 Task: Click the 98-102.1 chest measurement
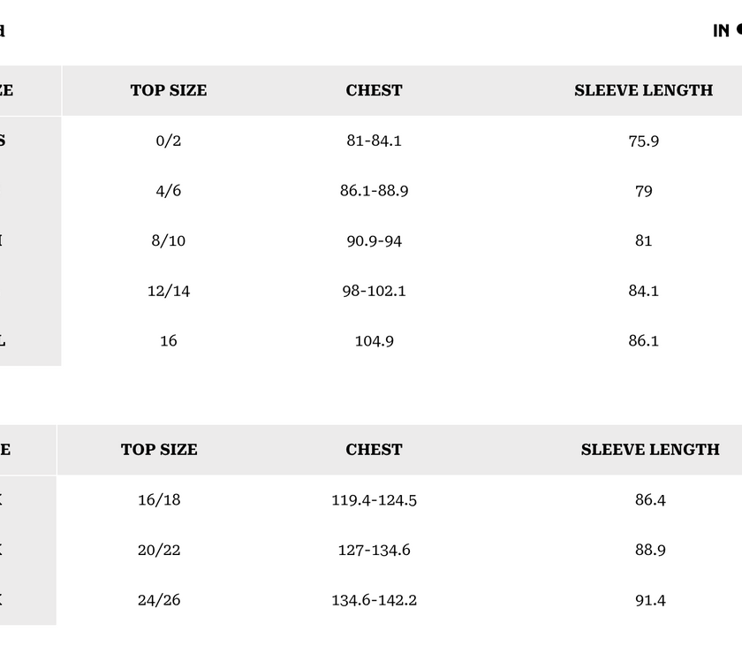coord(374,291)
